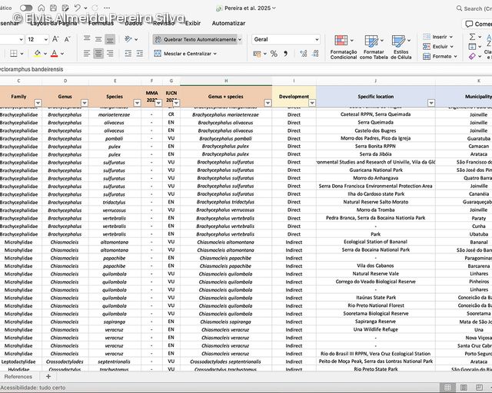The height and width of the screenshot is (393, 492).
Task: Toggle Quebrar Texto Automaticamente
Action: [x=195, y=39]
